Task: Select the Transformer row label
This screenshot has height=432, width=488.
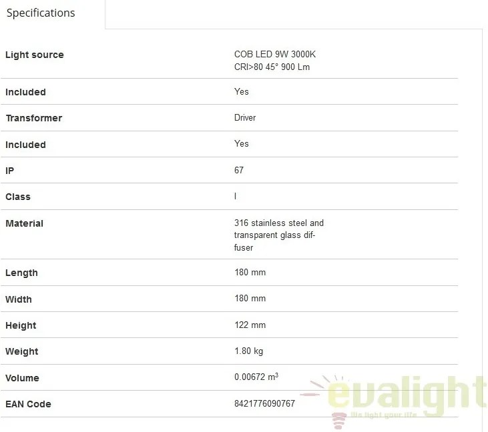Action: tap(34, 118)
